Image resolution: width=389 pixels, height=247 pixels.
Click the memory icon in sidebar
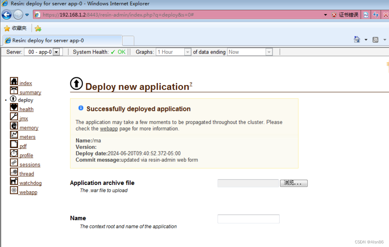(14, 126)
